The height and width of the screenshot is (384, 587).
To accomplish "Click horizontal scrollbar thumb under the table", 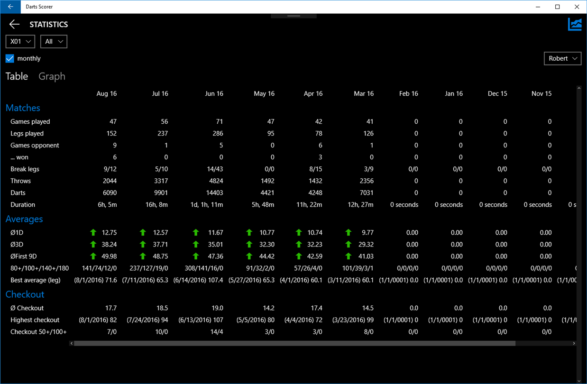I will (294, 343).
